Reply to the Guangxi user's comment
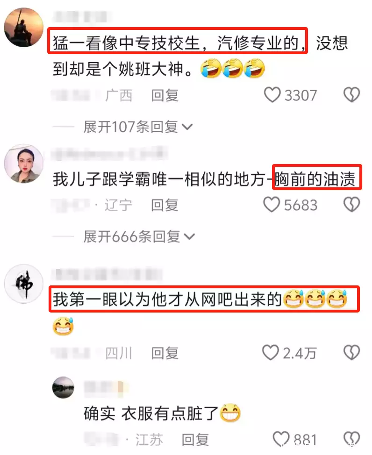The width and height of the screenshot is (372, 455). pyautogui.click(x=165, y=95)
